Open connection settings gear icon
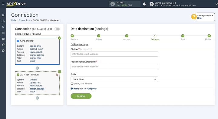Viewport: 218px width, 119px height. (51, 29)
